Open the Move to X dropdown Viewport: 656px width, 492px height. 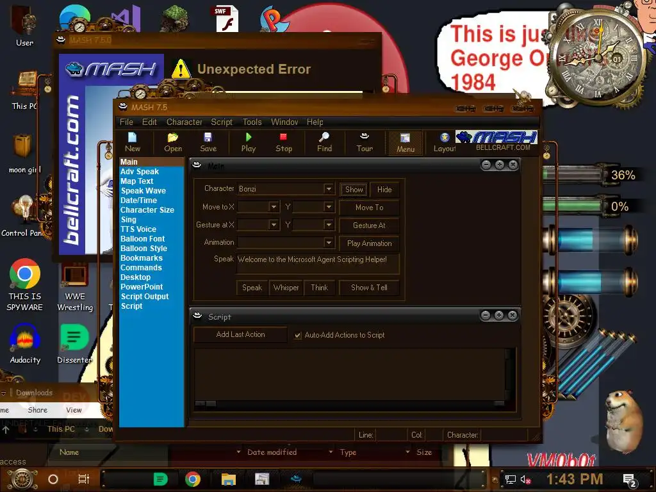tap(274, 207)
